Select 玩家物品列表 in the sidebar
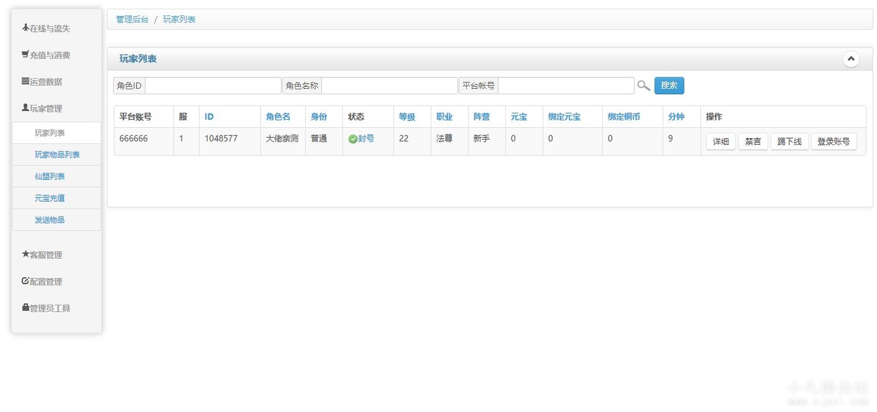This screenshot has height=412, width=877. tap(57, 154)
